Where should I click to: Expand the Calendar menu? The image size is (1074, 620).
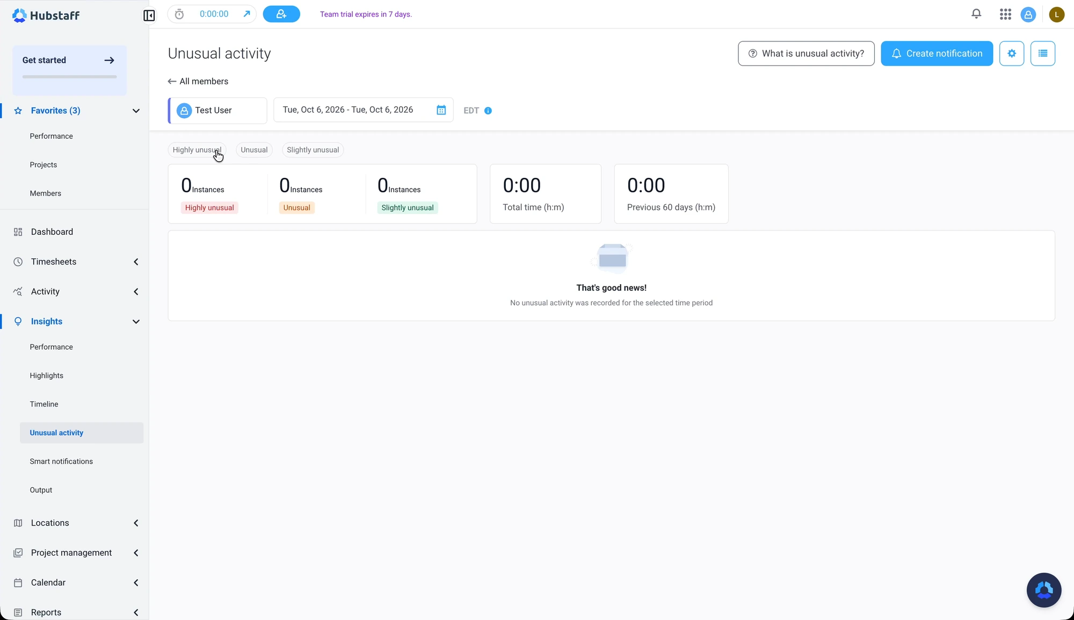136,582
